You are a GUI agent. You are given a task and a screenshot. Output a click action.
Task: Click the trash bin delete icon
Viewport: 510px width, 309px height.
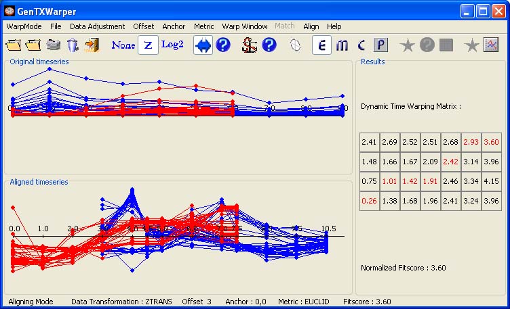(x=73, y=45)
